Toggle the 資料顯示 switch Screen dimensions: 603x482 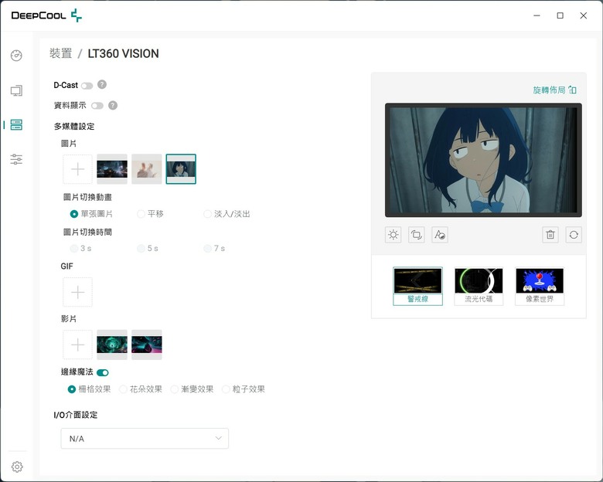click(97, 106)
